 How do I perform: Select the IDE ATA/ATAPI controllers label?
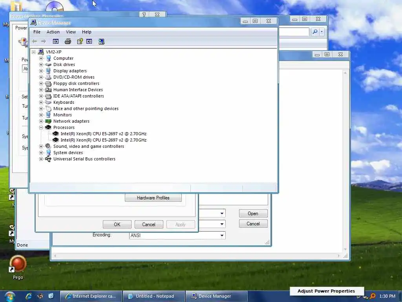(x=79, y=96)
